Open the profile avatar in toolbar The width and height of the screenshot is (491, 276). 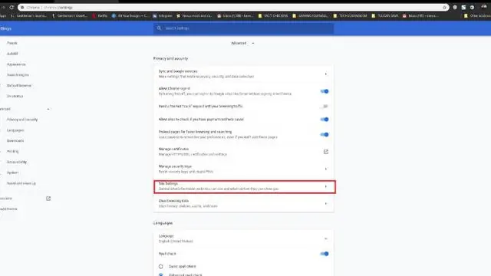tap(484, 7)
